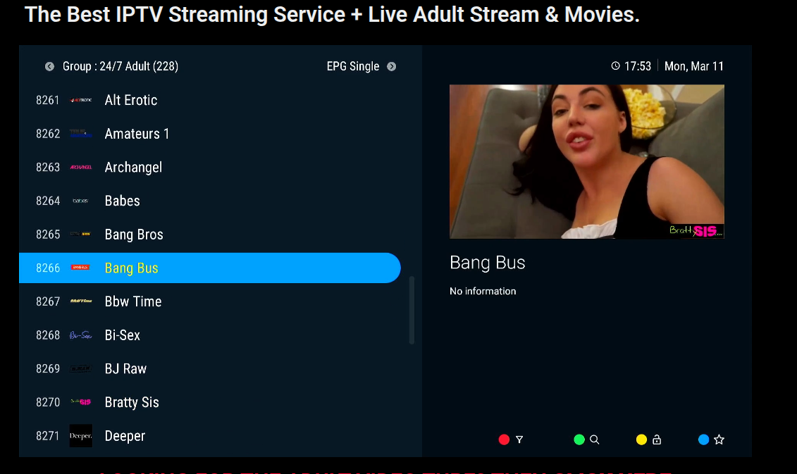This screenshot has width=797, height=474.
Task: Click the Bratty Sis channel logo
Action: [x=81, y=402]
